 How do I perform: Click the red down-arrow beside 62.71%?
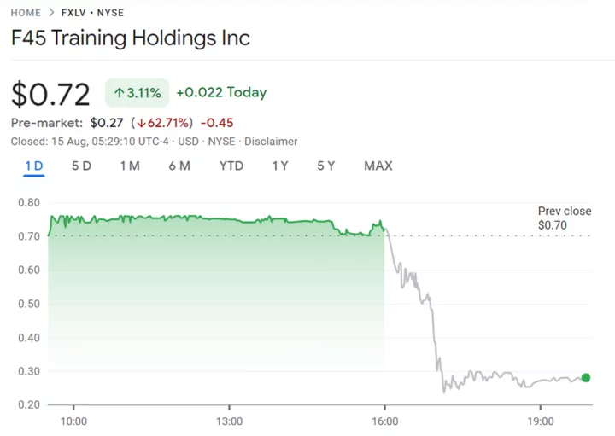point(140,122)
